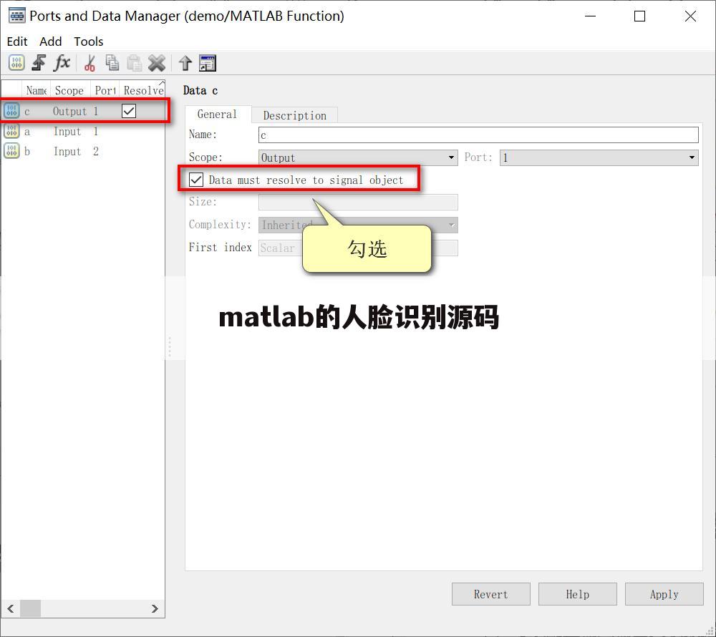716x637 pixels.
Task: Click the Delete X icon in toolbar
Action: [x=156, y=63]
